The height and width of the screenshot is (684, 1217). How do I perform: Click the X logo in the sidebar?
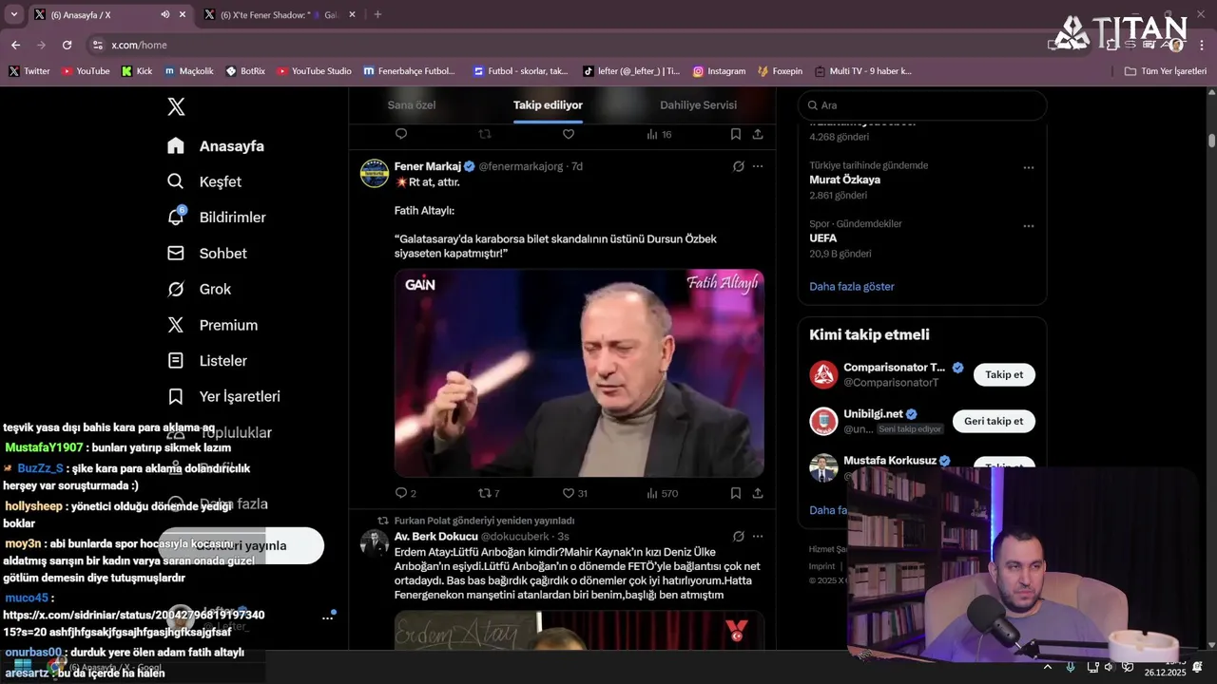point(176,106)
